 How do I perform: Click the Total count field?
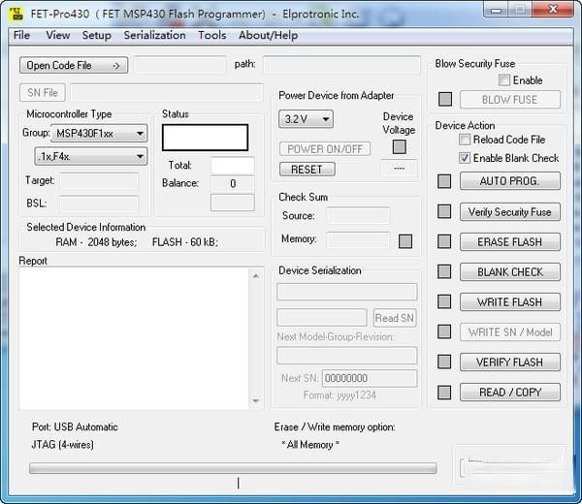[233, 166]
